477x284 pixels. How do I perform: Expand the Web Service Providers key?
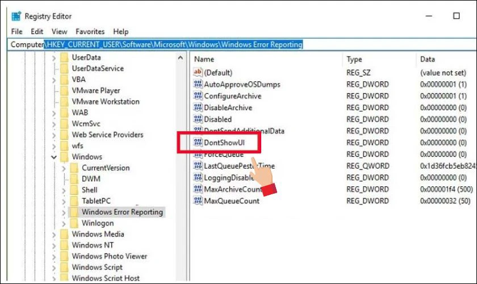coord(54,135)
